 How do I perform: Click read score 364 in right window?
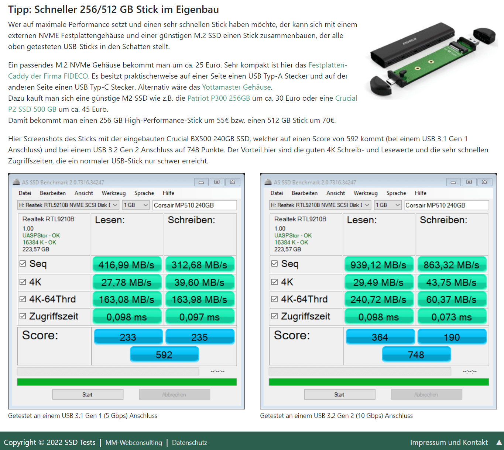380,337
